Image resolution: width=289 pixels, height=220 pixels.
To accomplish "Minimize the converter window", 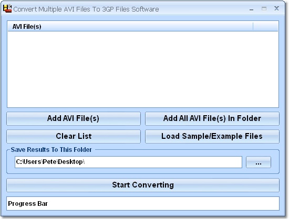I will click(251, 9).
